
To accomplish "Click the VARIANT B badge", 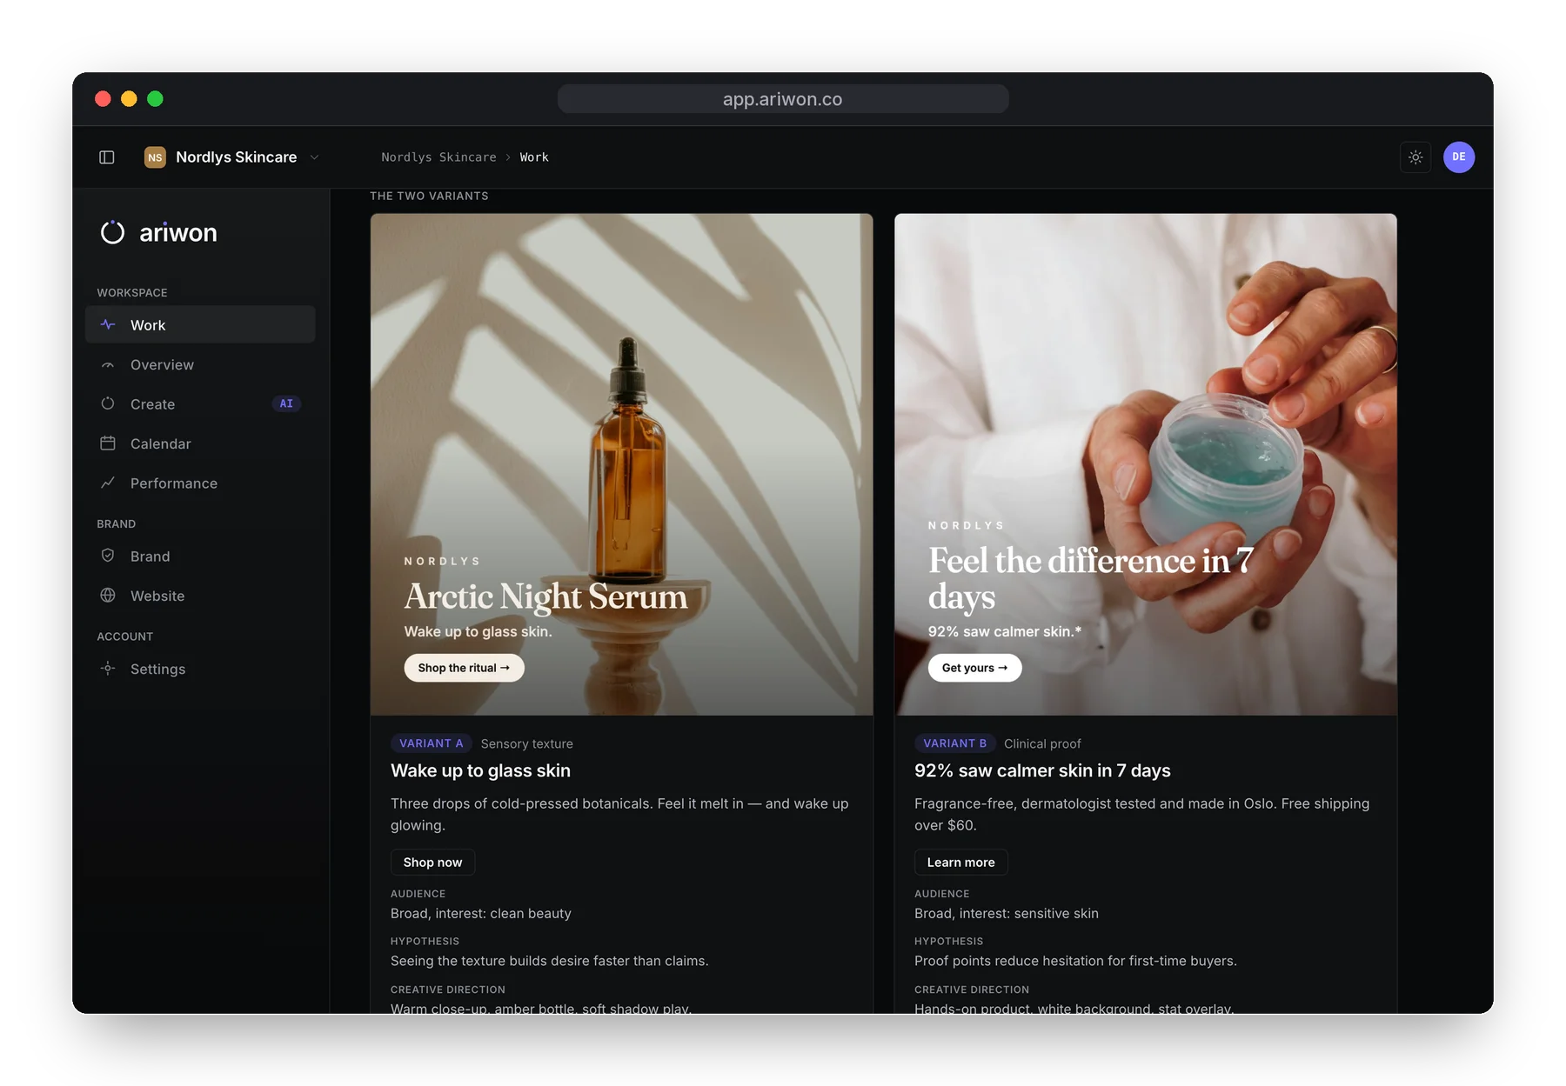I will pyautogui.click(x=954, y=743).
